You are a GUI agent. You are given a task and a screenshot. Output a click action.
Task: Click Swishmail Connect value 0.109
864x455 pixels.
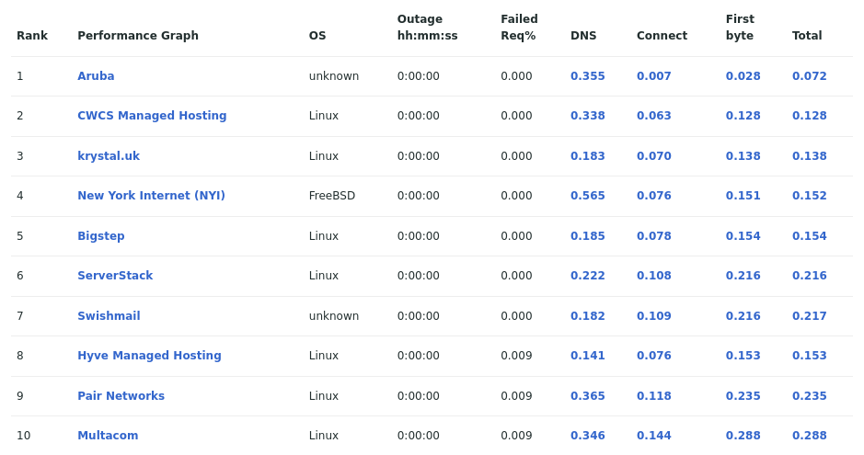click(654, 316)
